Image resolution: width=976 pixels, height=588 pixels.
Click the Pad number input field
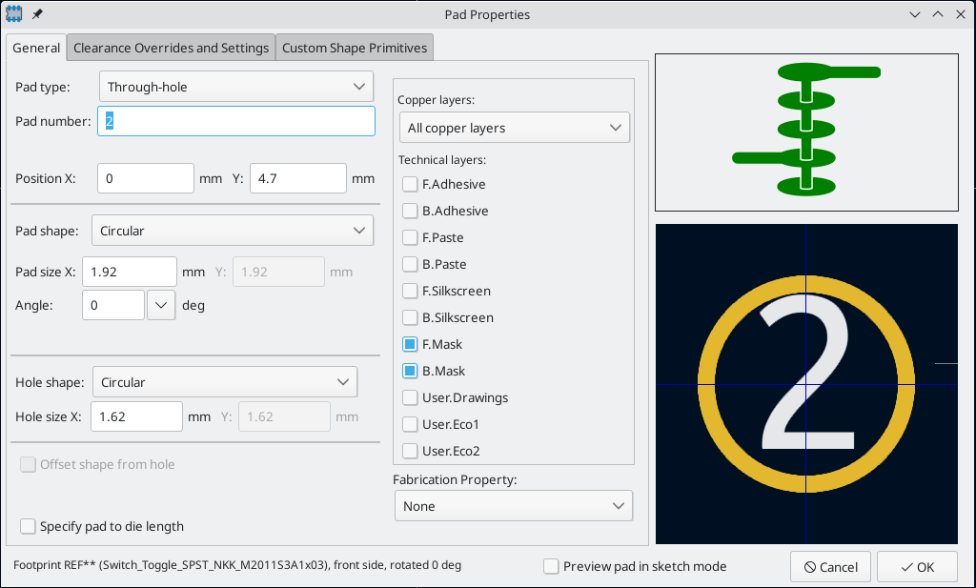pyautogui.click(x=236, y=121)
